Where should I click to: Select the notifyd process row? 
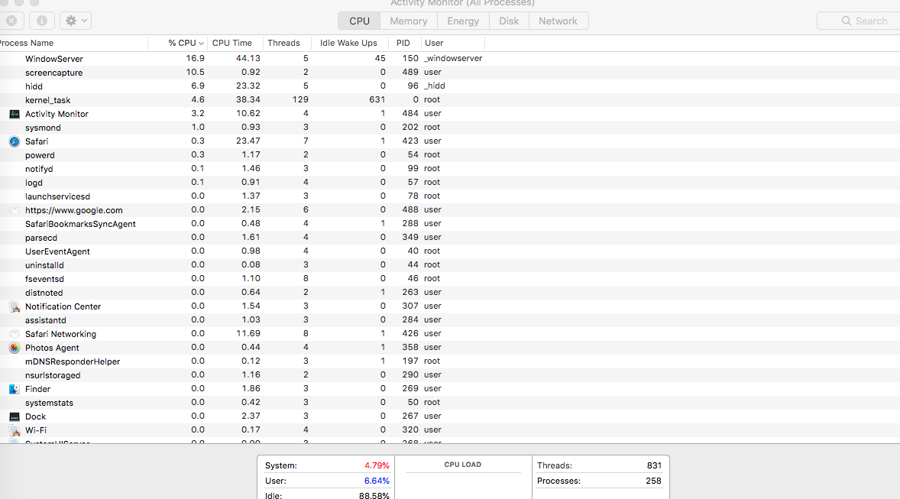(450, 169)
